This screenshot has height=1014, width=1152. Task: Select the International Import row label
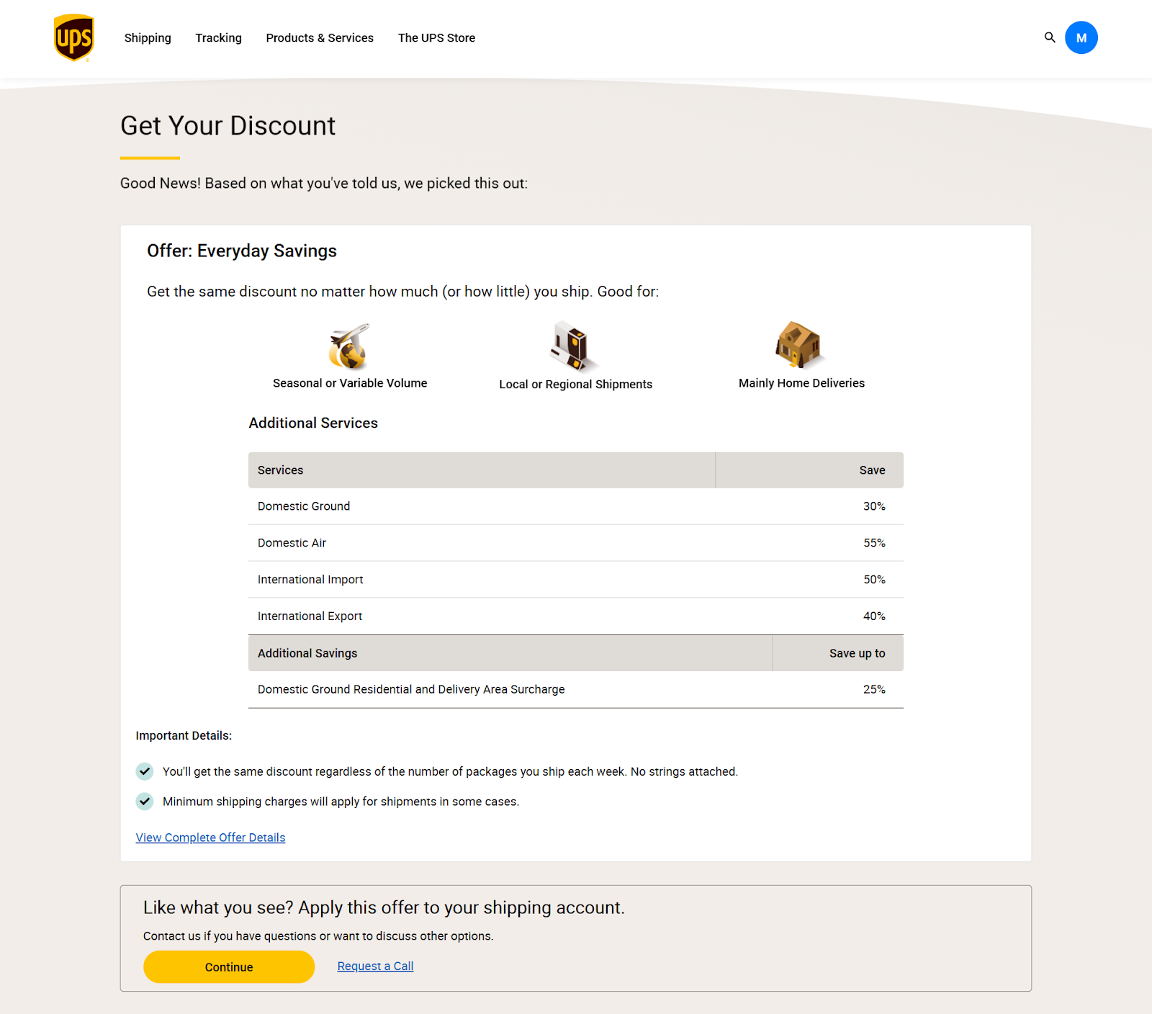(310, 580)
